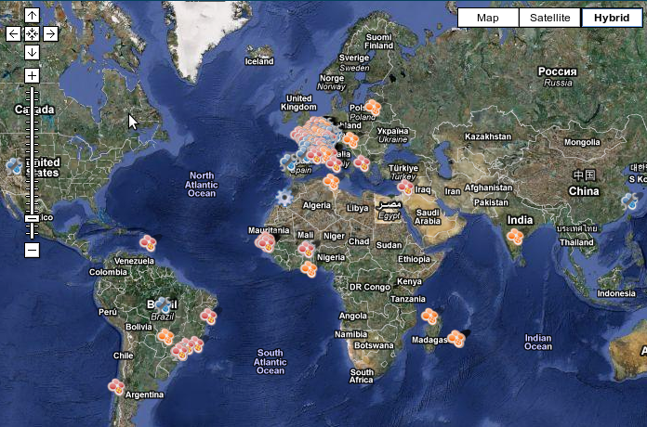Click the red marker over Italy
Screen dimensions: 647x427
tap(334, 163)
